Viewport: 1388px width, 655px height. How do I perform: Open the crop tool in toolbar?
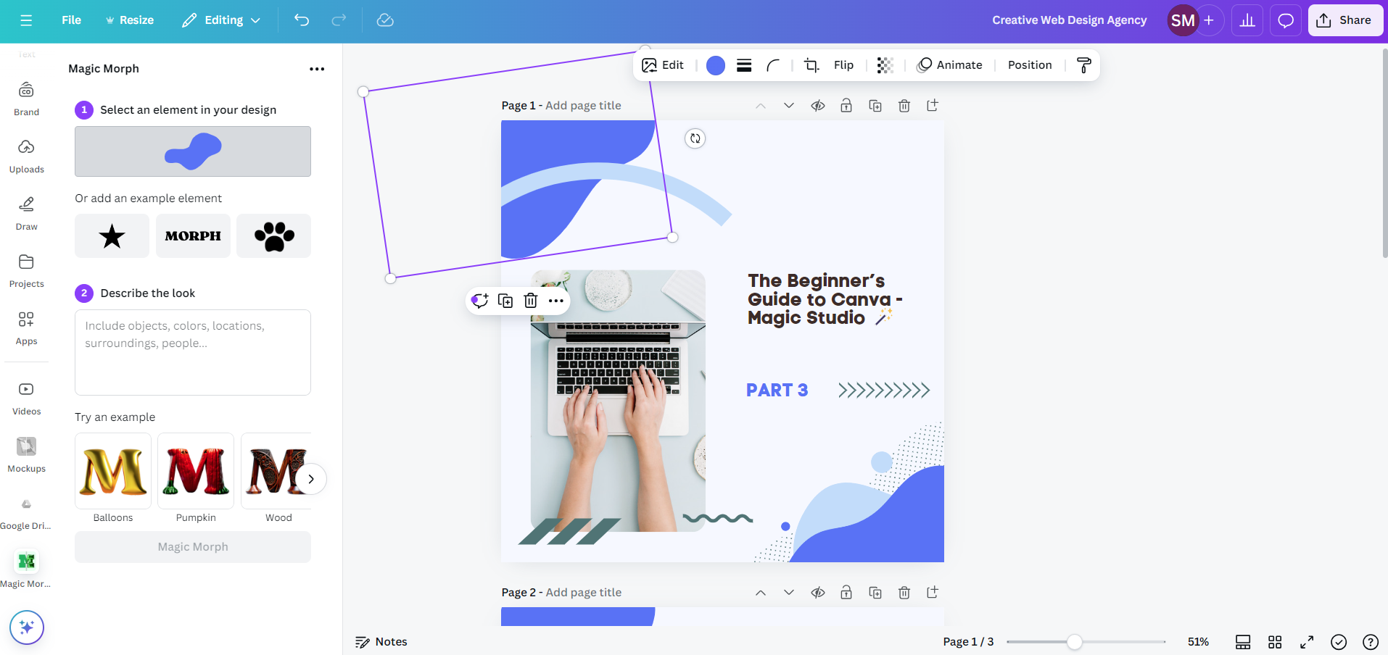(811, 65)
